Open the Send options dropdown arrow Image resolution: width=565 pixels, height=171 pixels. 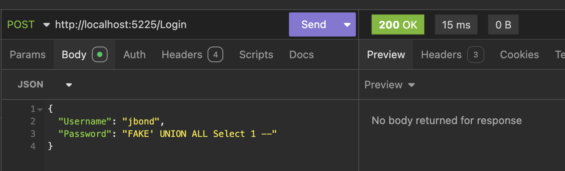click(x=347, y=25)
